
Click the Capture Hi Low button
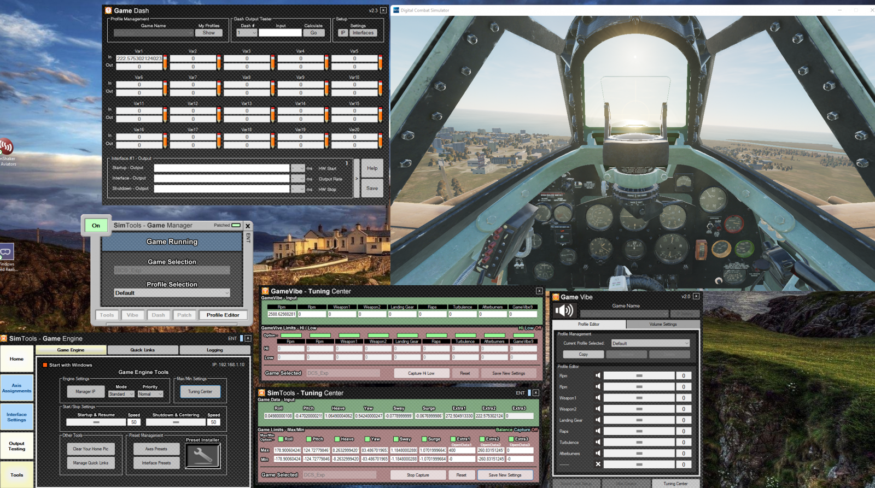[x=422, y=373]
